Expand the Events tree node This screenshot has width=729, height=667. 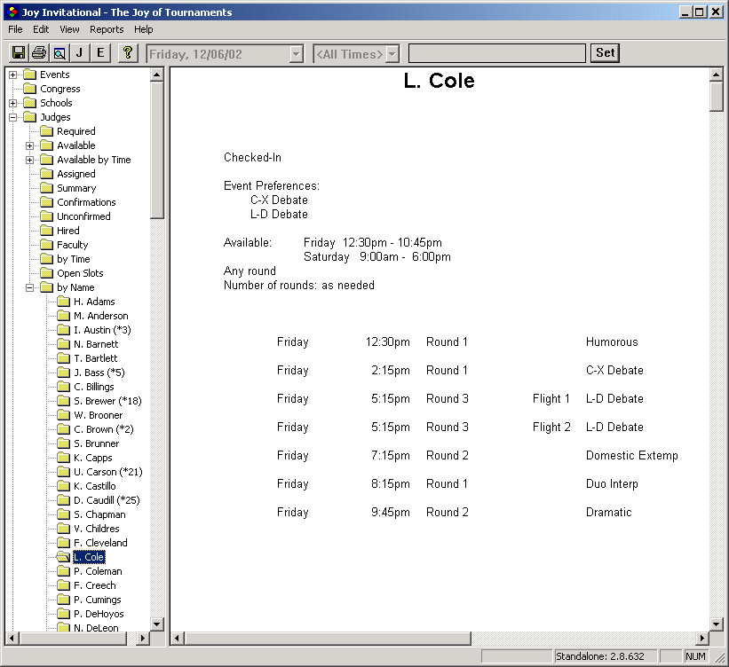(13, 75)
